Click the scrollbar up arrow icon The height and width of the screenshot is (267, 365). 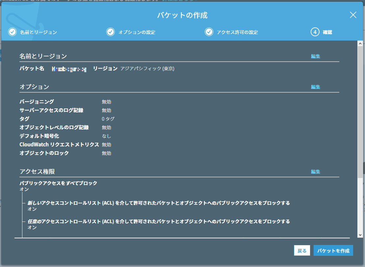(x=360, y=43)
